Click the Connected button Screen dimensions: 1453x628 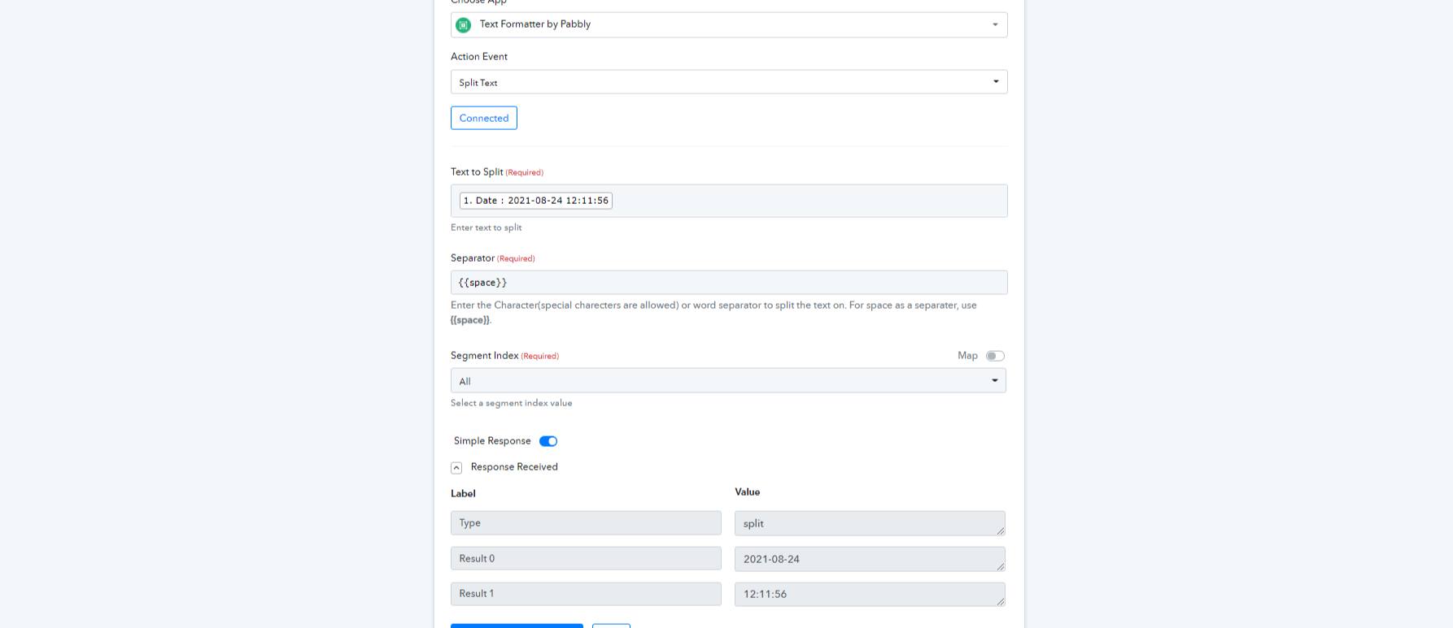coord(484,118)
